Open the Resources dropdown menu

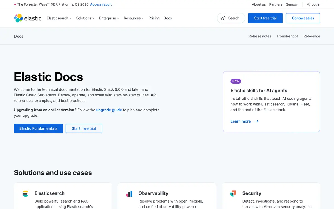click(134, 18)
